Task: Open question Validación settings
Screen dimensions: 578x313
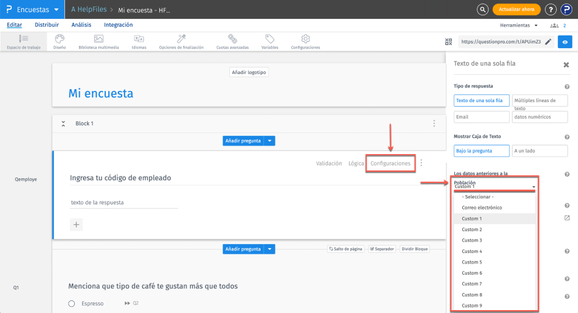Action: point(329,163)
